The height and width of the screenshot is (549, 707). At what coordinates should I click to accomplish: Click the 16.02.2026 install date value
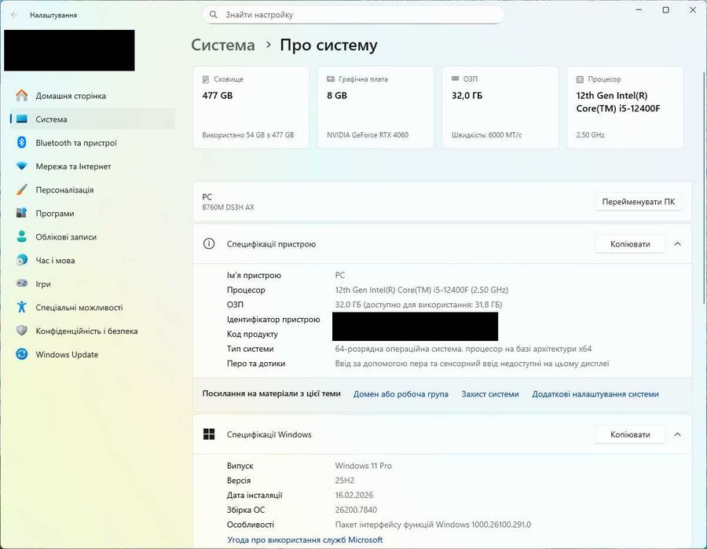354,495
